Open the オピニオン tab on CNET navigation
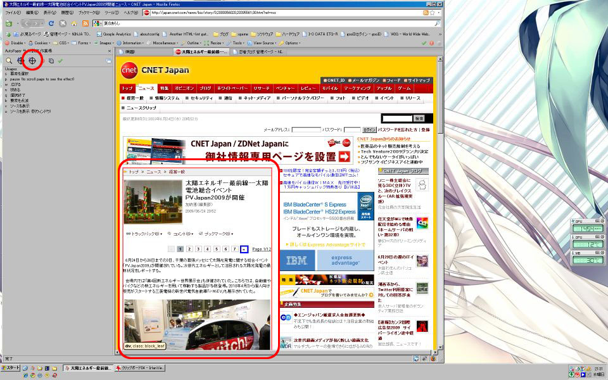Viewport: 608px width, 380px height. pyautogui.click(x=184, y=89)
